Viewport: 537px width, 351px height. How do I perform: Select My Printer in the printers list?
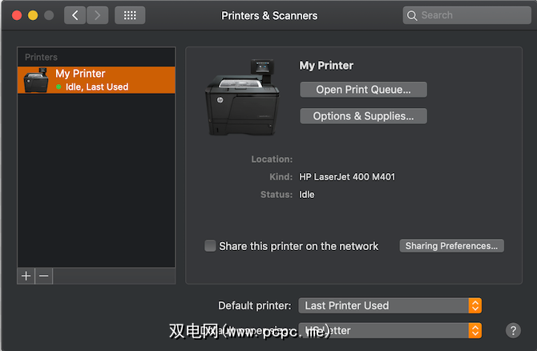(x=96, y=79)
